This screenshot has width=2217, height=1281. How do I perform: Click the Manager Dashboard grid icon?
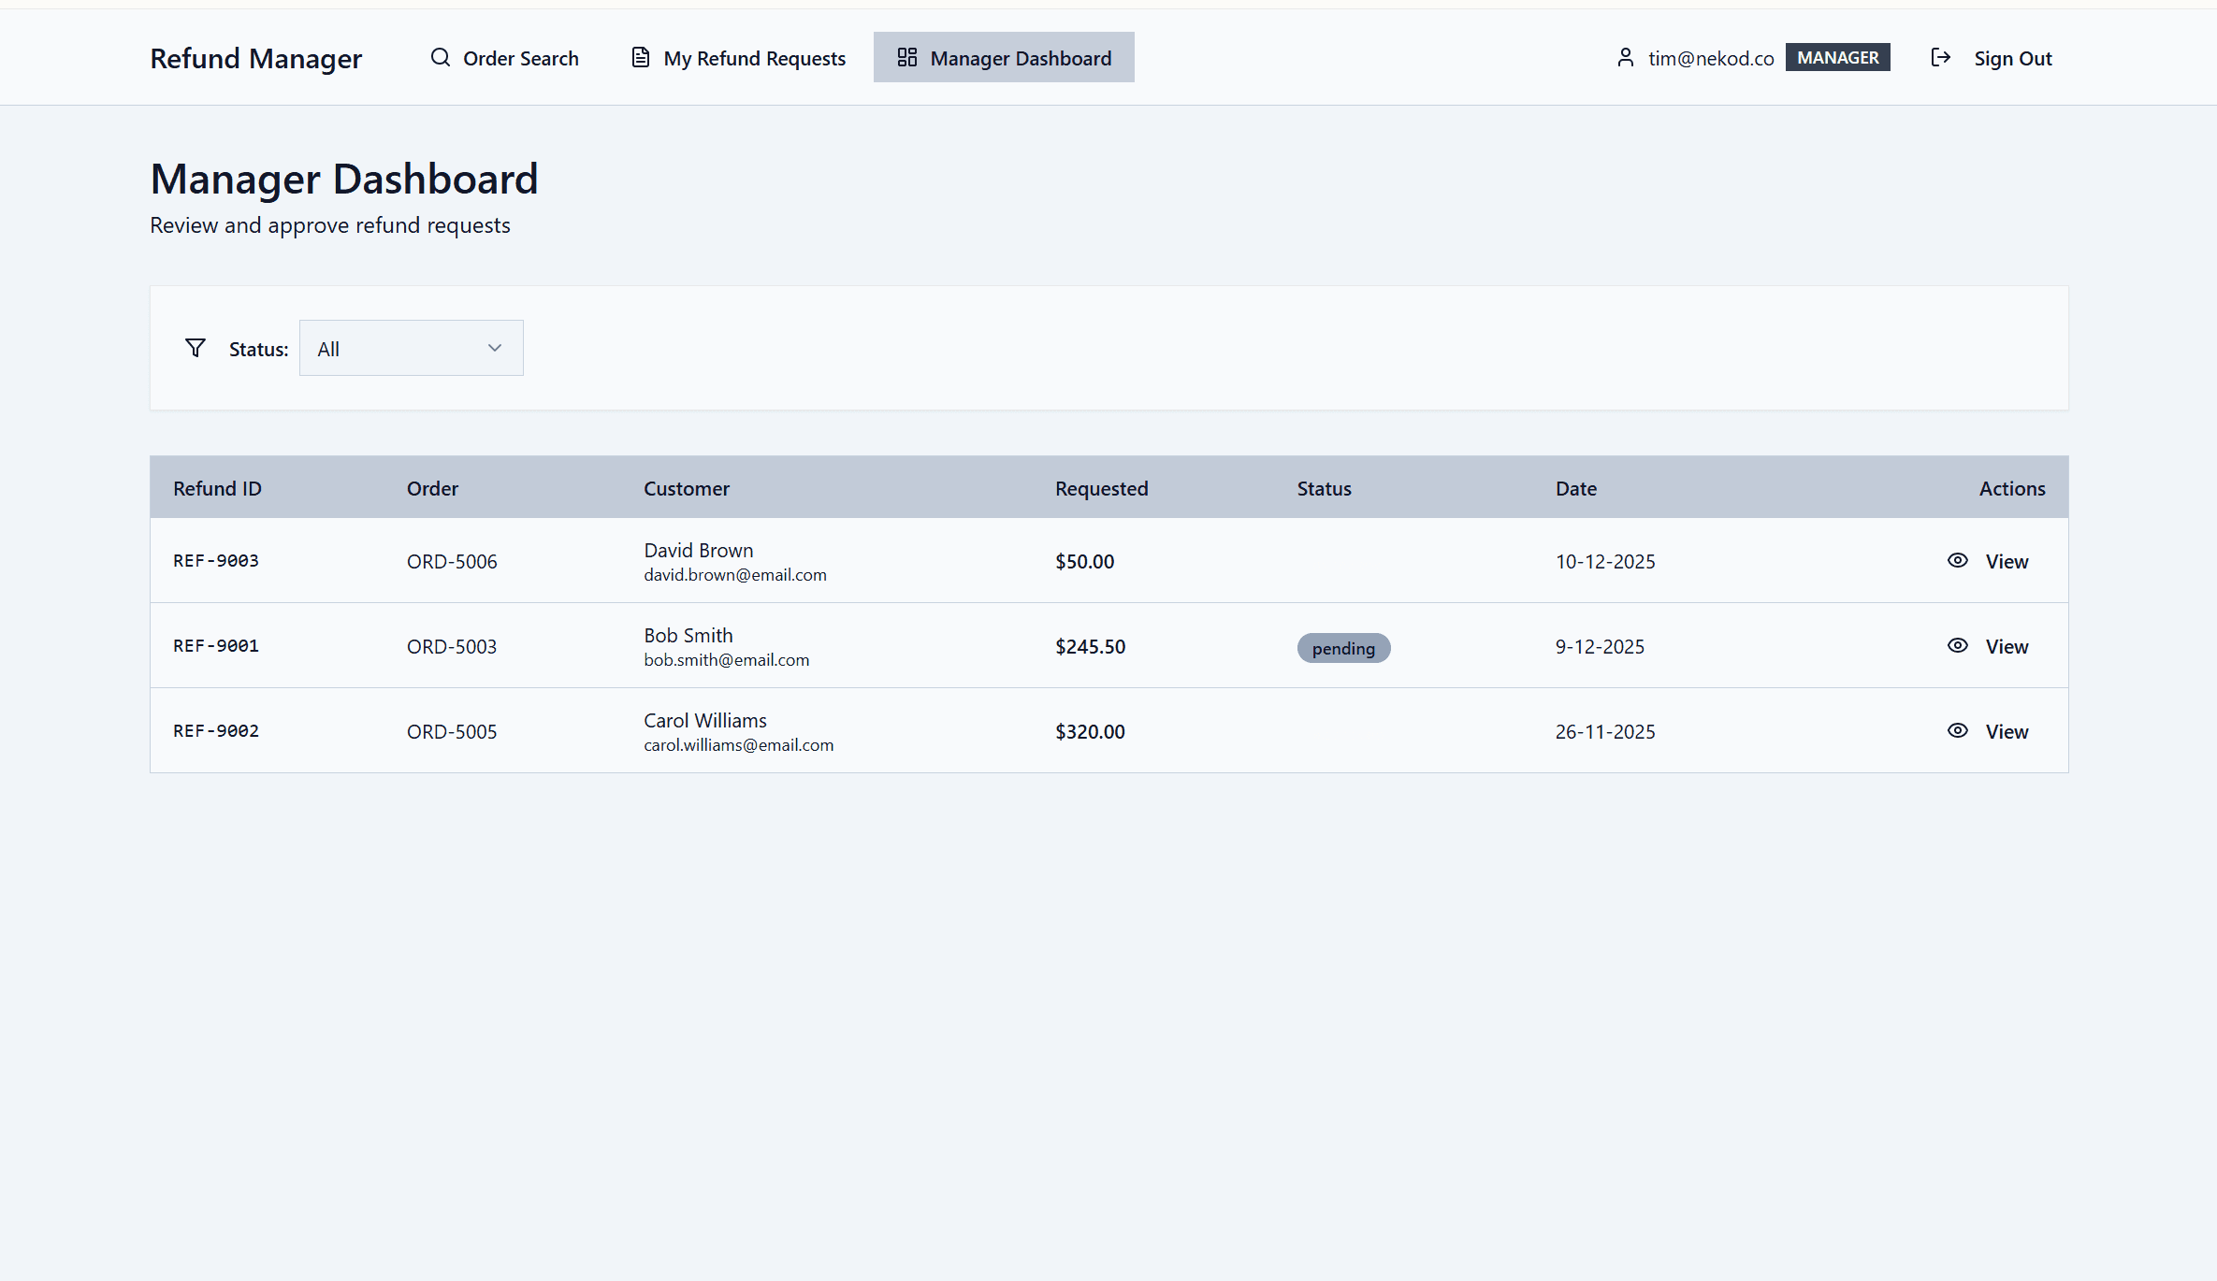click(906, 58)
